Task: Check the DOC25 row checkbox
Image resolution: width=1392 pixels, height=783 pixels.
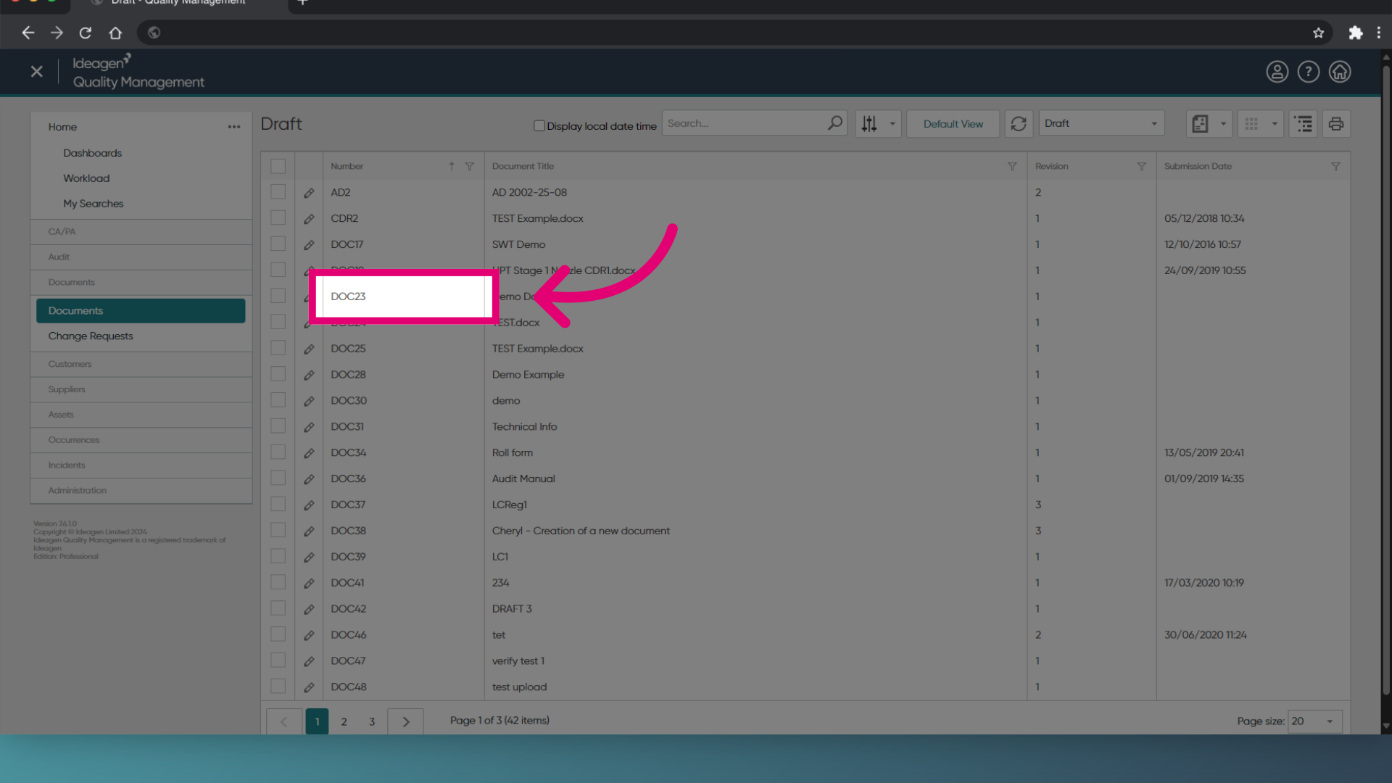Action: pos(278,348)
